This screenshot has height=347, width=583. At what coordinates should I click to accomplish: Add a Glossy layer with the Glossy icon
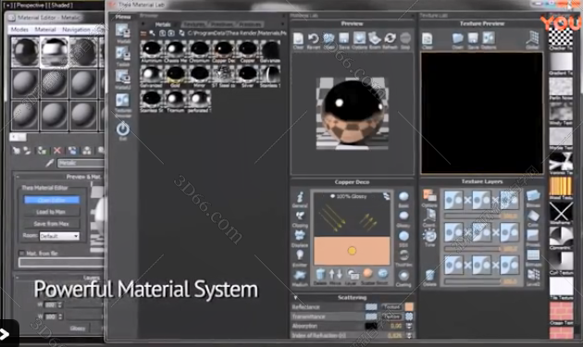tap(403, 217)
